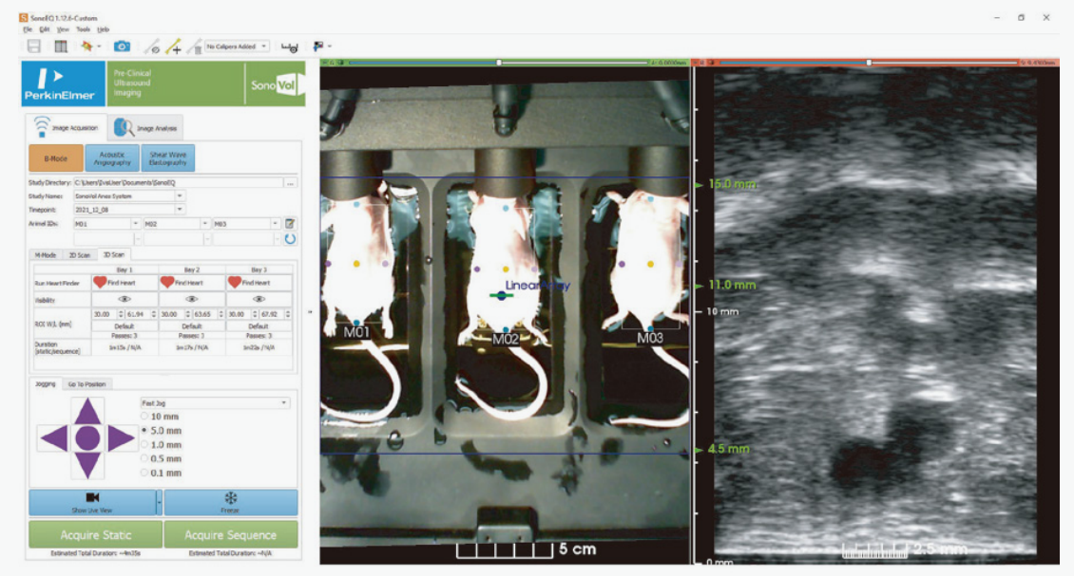Click Find Heart for Bay 3

[x=259, y=283]
